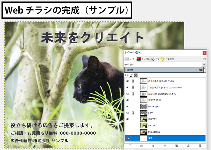Image resolution: width=211 pixels, height=150 pixels.
Task: Increase opacity with the up stepper arrow
Action: click(205, 69)
